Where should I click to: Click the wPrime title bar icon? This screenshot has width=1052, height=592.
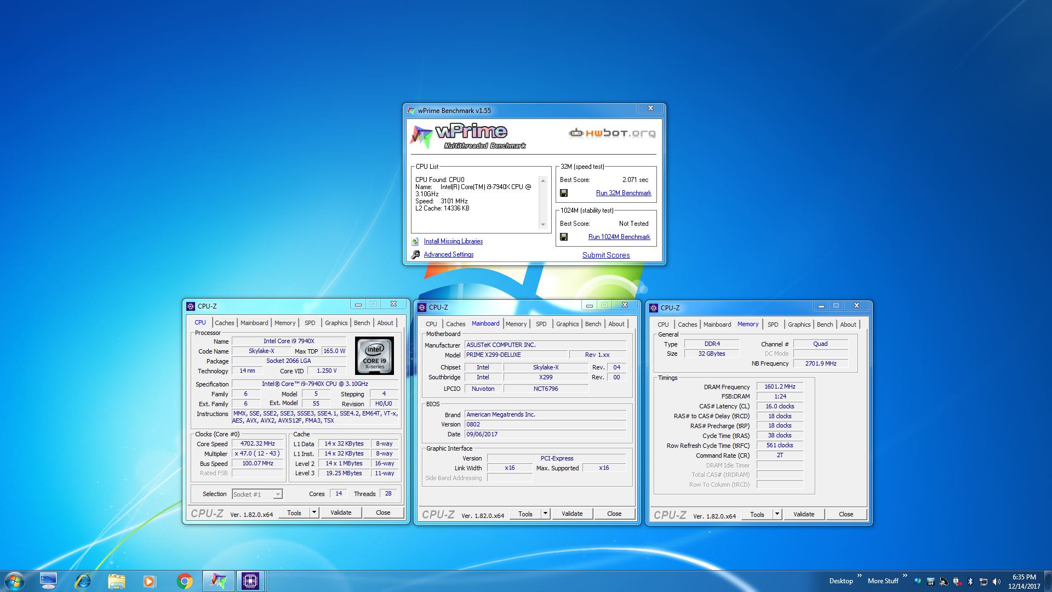[411, 111]
